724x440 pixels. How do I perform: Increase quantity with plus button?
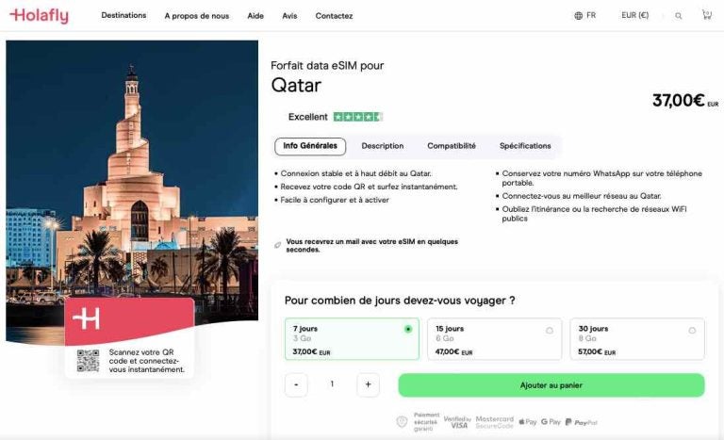pyautogui.click(x=368, y=385)
